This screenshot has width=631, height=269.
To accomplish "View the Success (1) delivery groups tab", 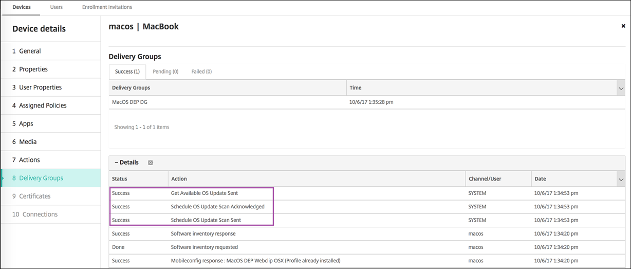I will [127, 71].
